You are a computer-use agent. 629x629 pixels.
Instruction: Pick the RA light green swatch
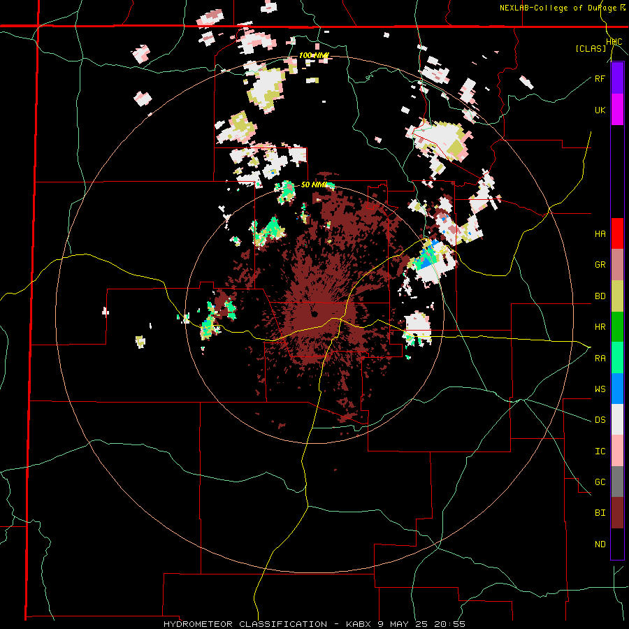click(617, 358)
